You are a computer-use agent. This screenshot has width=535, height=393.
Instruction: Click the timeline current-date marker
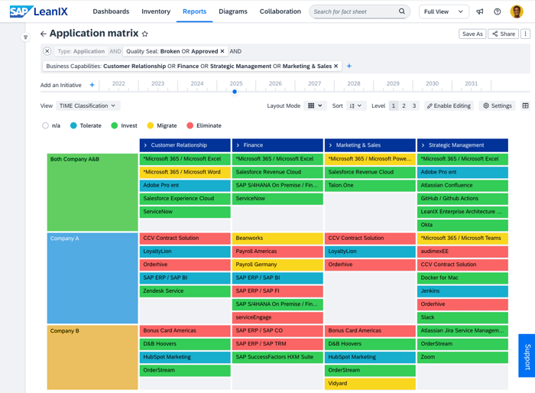235,92
